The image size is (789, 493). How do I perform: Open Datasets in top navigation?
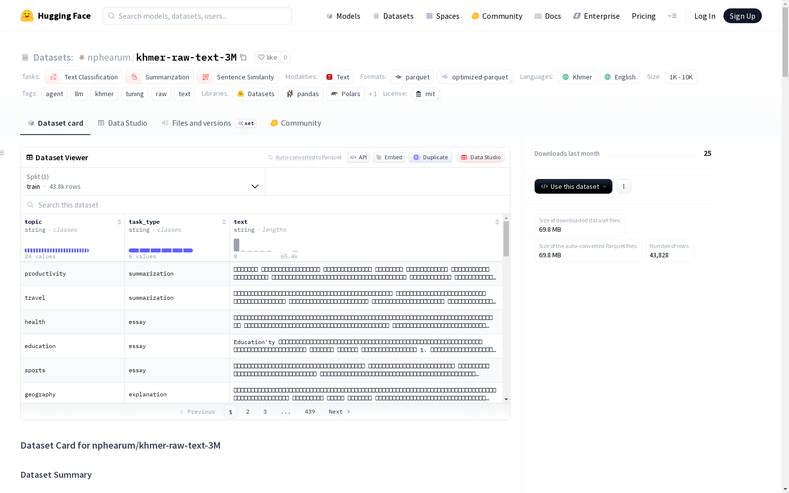(x=393, y=16)
